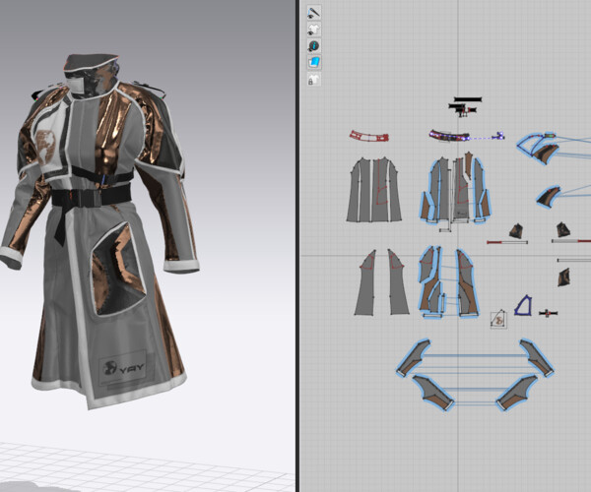Click the blue fabric texture surface icon
This screenshot has width=591, height=492.
[313, 63]
